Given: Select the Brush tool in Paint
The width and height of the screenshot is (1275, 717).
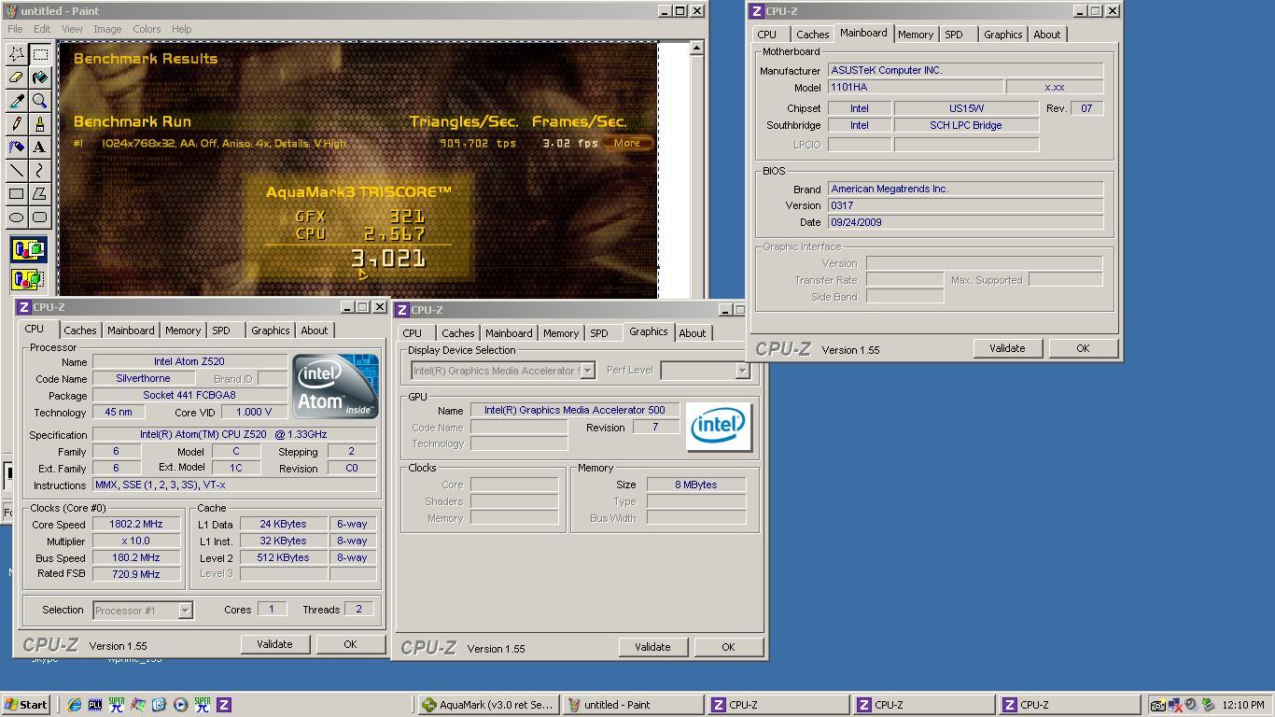Looking at the screenshot, I should click(x=39, y=123).
